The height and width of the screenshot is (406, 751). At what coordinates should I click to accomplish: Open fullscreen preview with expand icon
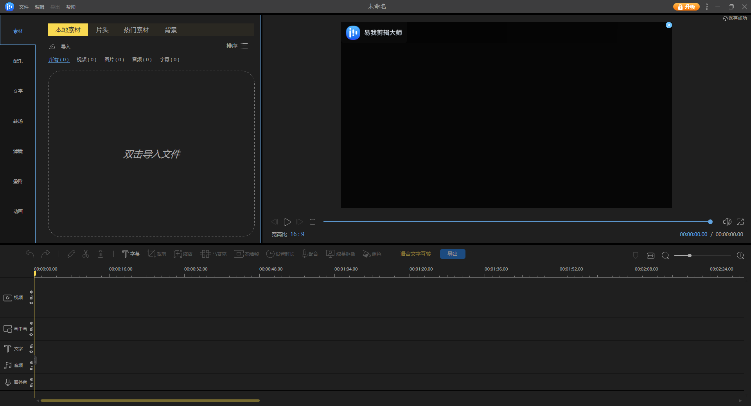[x=740, y=222]
